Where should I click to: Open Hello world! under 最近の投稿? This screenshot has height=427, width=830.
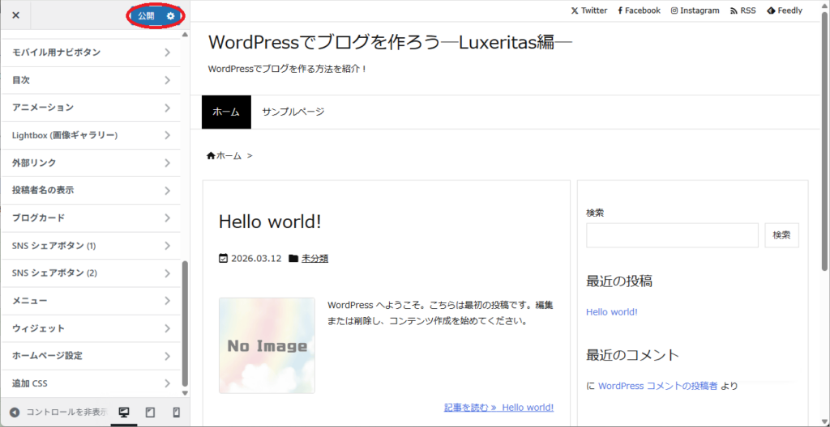tap(612, 312)
